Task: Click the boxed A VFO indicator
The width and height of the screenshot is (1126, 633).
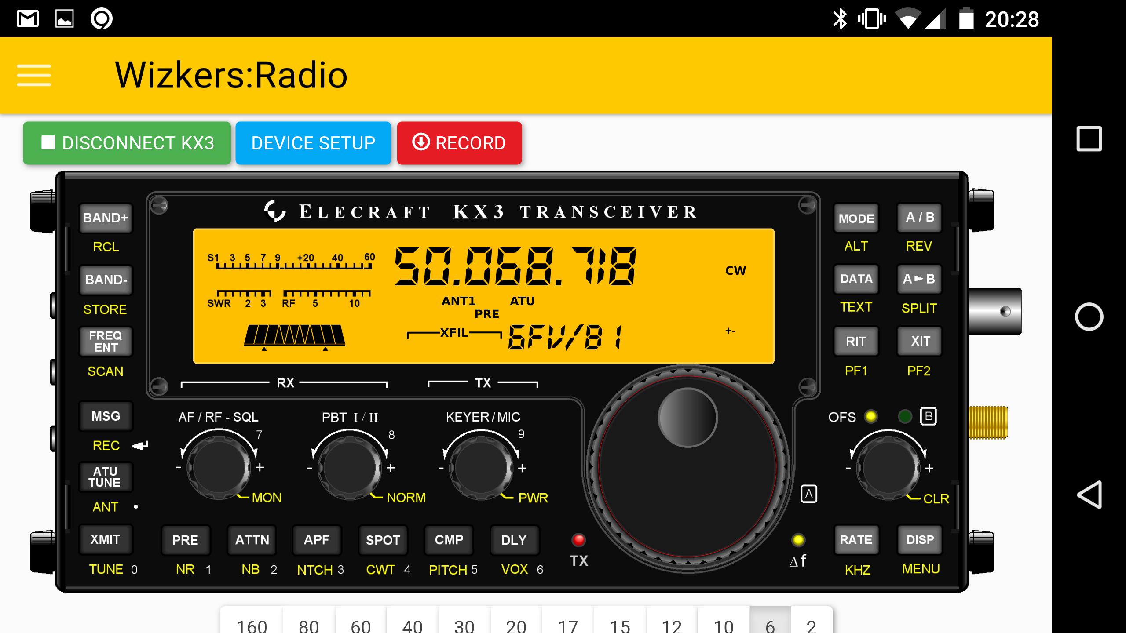Action: pyautogui.click(x=809, y=495)
